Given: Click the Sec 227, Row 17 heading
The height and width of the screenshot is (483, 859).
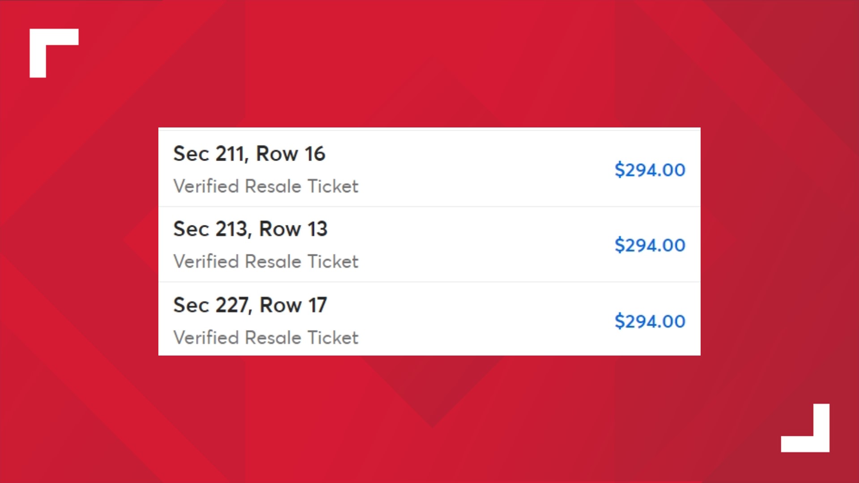Looking at the screenshot, I should tap(251, 305).
